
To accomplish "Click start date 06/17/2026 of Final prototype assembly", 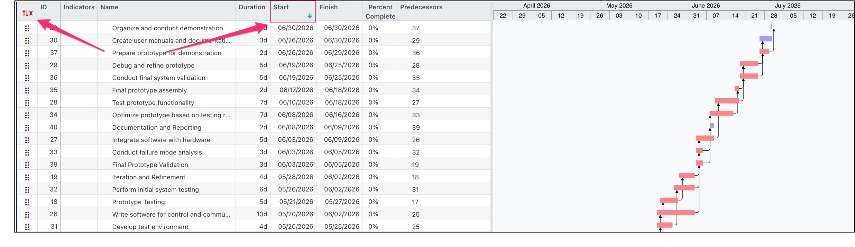I will point(296,90).
